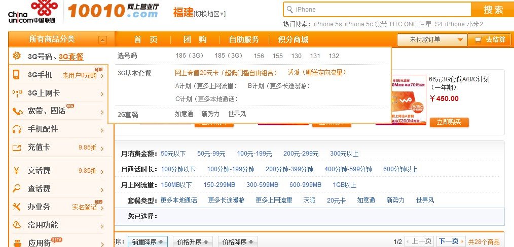This screenshot has width=514, height=247.
Task: Open the 未付款订单 dropdown
Action: click(x=432, y=40)
